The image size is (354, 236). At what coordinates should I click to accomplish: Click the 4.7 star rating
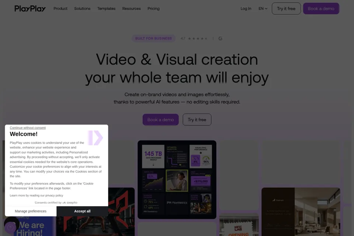[194, 38]
